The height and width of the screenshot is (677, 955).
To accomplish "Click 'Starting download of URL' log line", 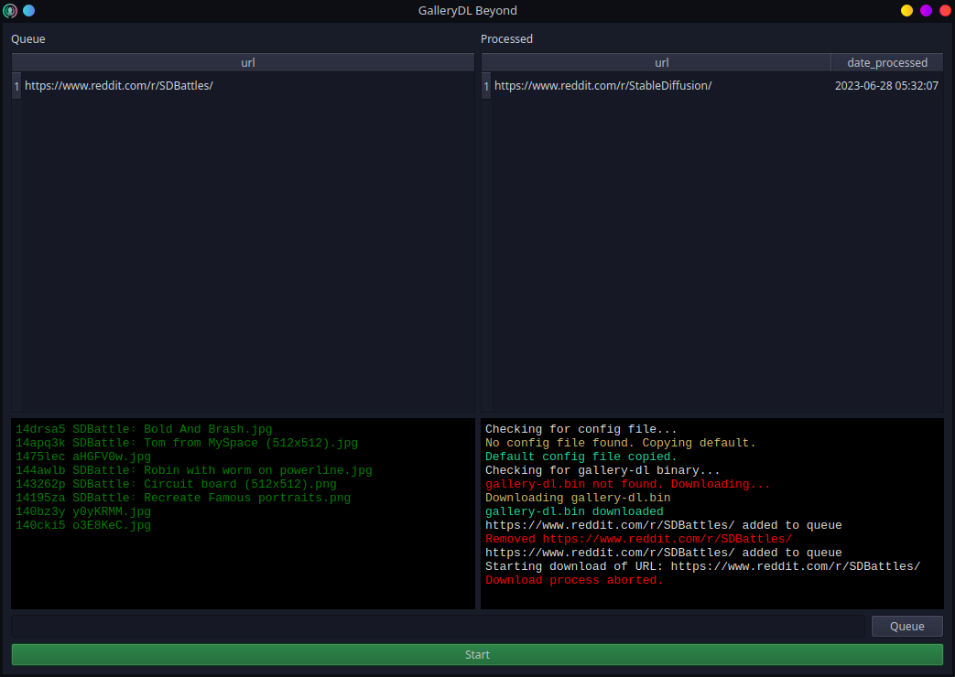I will pyautogui.click(x=702, y=566).
